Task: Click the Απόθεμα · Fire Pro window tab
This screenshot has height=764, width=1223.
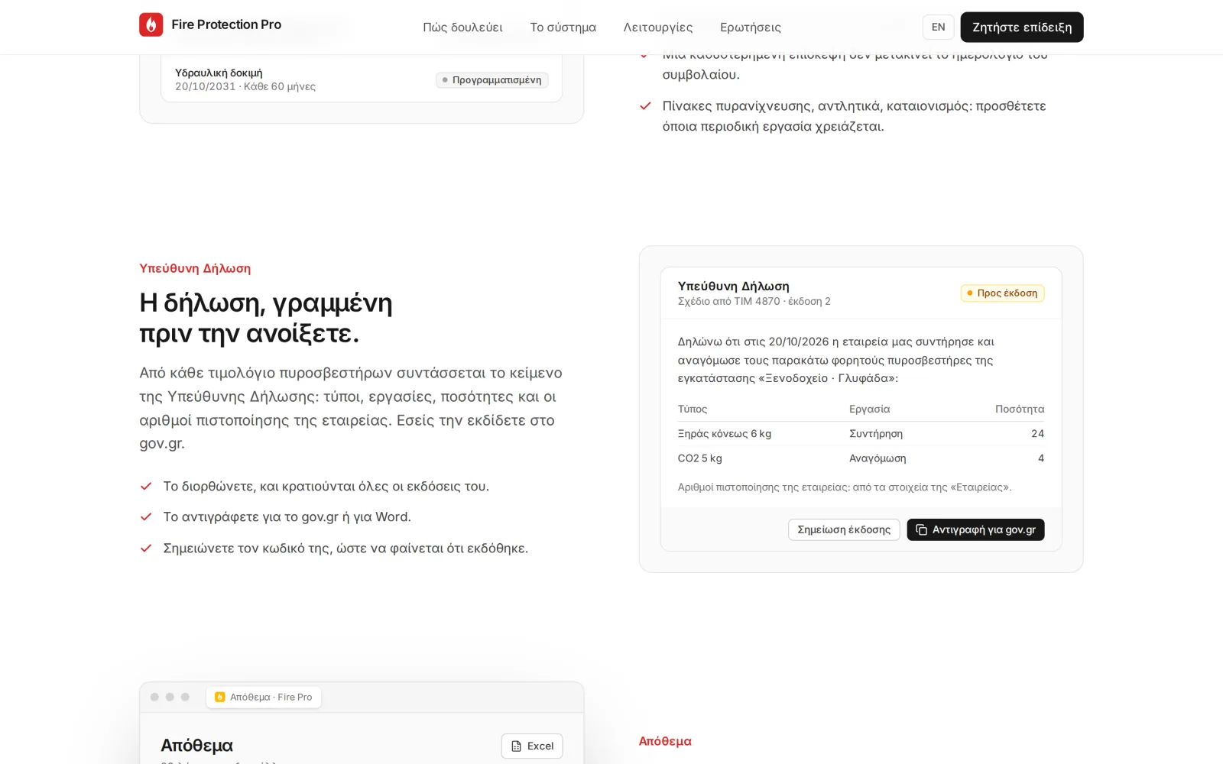Action: point(264,697)
